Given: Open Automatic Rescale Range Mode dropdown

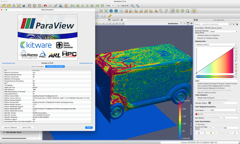Looking at the screenshot, I should pos(223,32).
